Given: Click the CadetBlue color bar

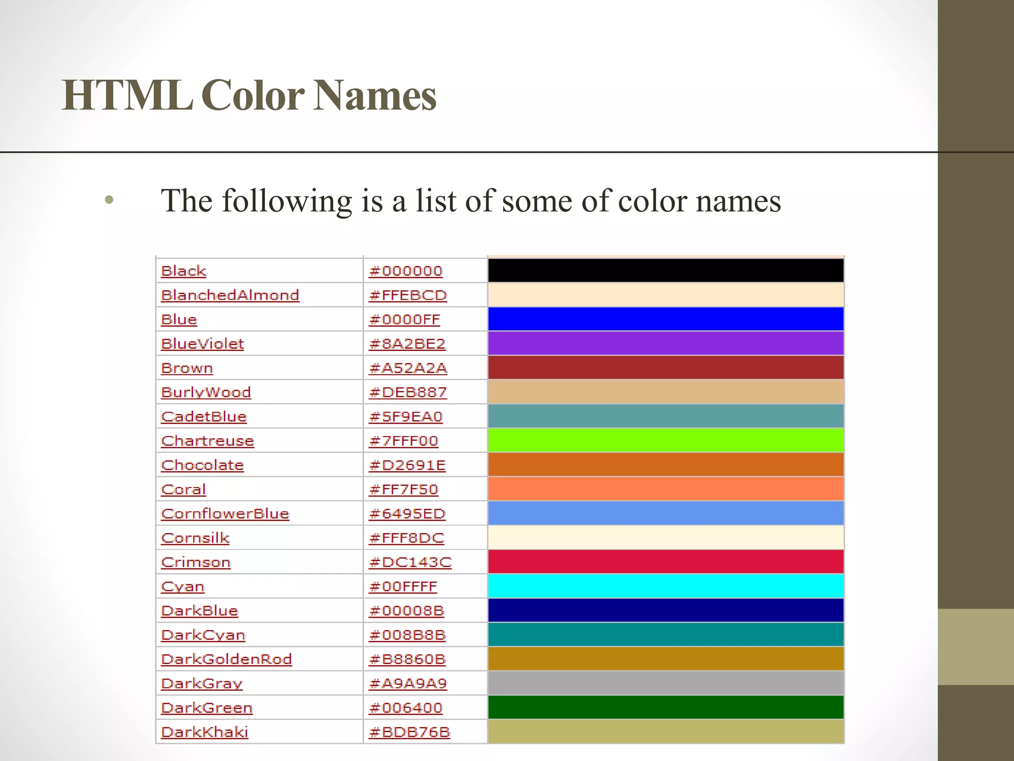Looking at the screenshot, I should 666,416.
